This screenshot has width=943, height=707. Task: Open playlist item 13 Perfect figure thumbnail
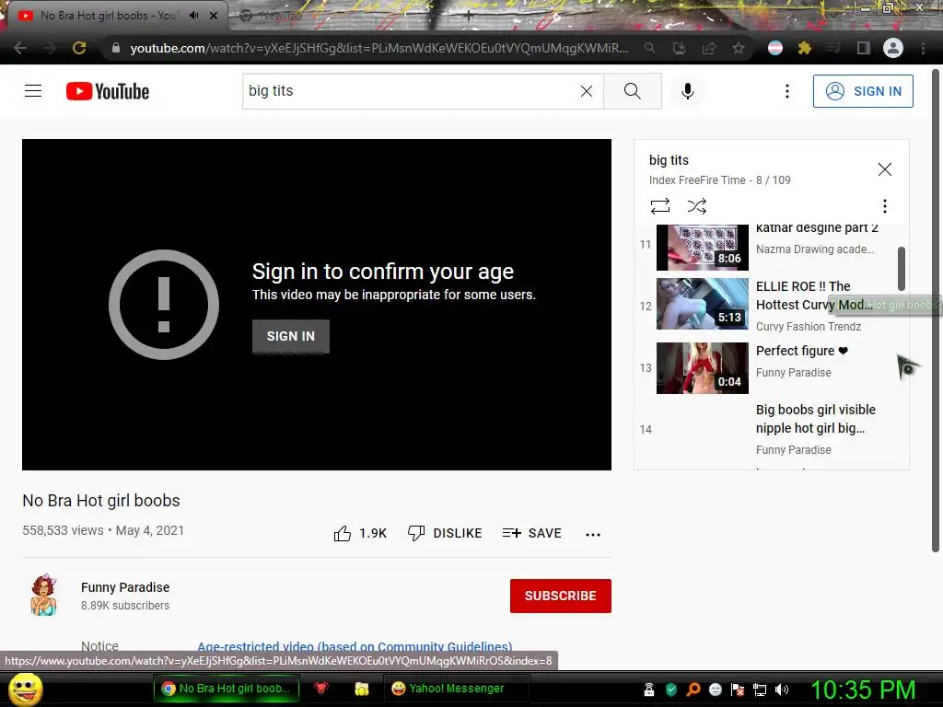tap(703, 368)
